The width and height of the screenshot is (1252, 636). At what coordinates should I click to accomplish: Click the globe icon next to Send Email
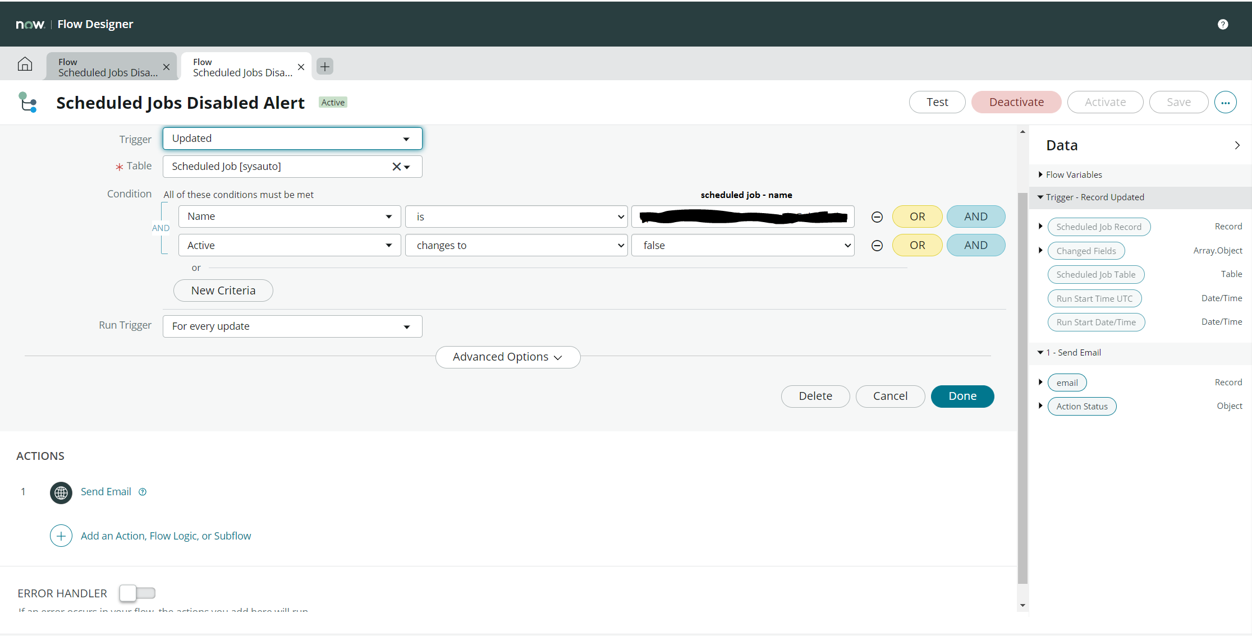tap(61, 492)
